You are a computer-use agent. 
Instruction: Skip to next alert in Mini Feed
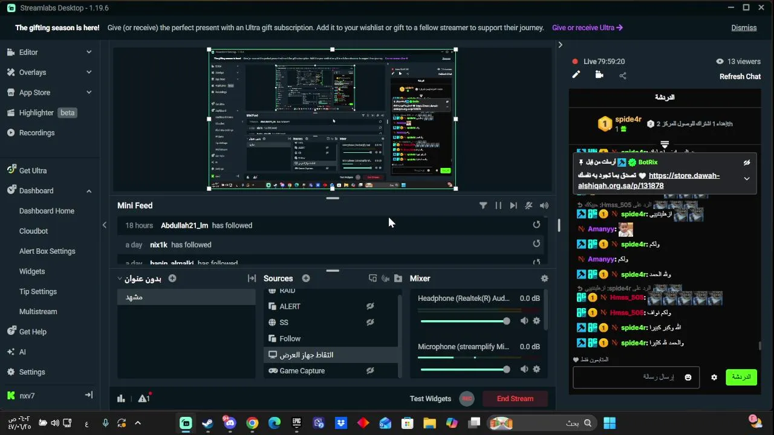pyautogui.click(x=513, y=205)
